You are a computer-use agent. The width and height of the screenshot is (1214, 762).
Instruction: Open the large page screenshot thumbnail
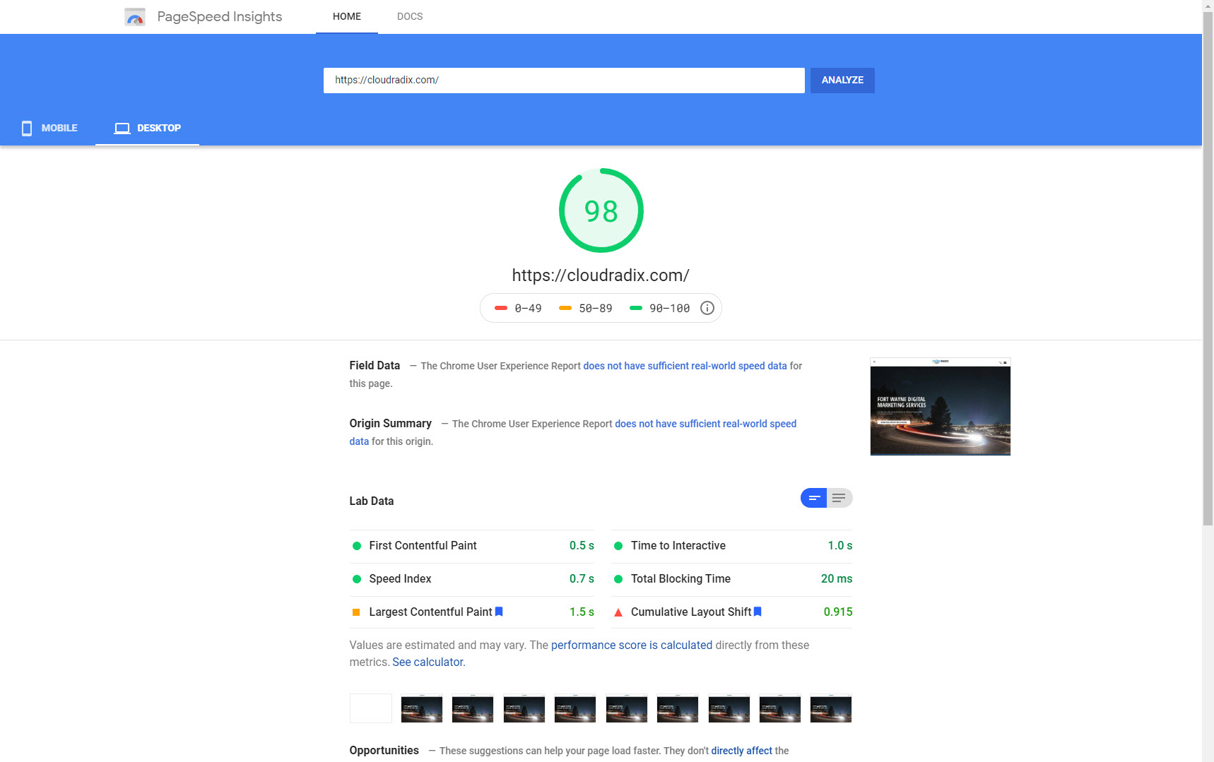click(x=940, y=407)
